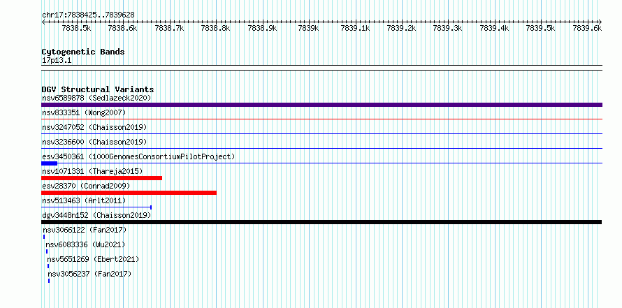Click the chr17:7838425..7839628 coordinate label

point(88,15)
